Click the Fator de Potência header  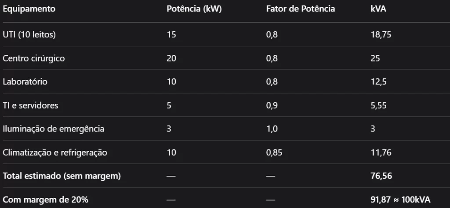coord(300,9)
